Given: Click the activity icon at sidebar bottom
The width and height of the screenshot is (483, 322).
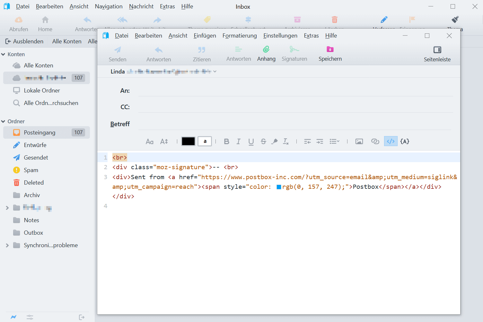Looking at the screenshot, I should click(x=13, y=317).
